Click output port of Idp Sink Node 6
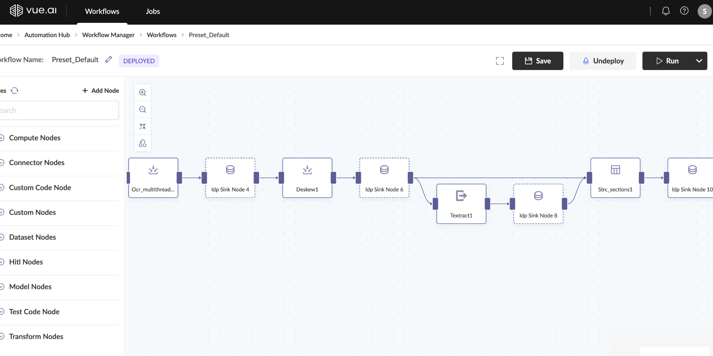This screenshot has width=713, height=356. tap(411, 178)
